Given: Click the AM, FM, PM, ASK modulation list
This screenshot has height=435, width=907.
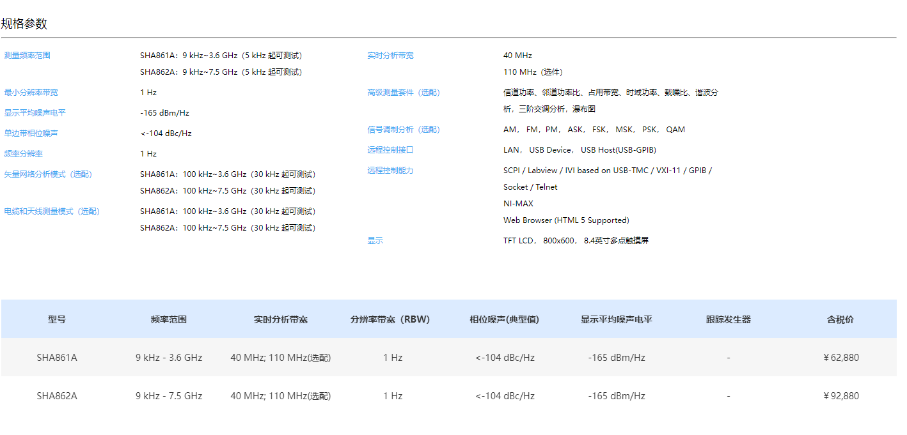Looking at the screenshot, I should (594, 130).
